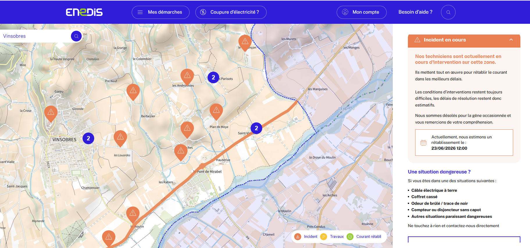Click the incident marker near Pré Neuf
Viewport: 530px width, 248px height.
[133, 92]
